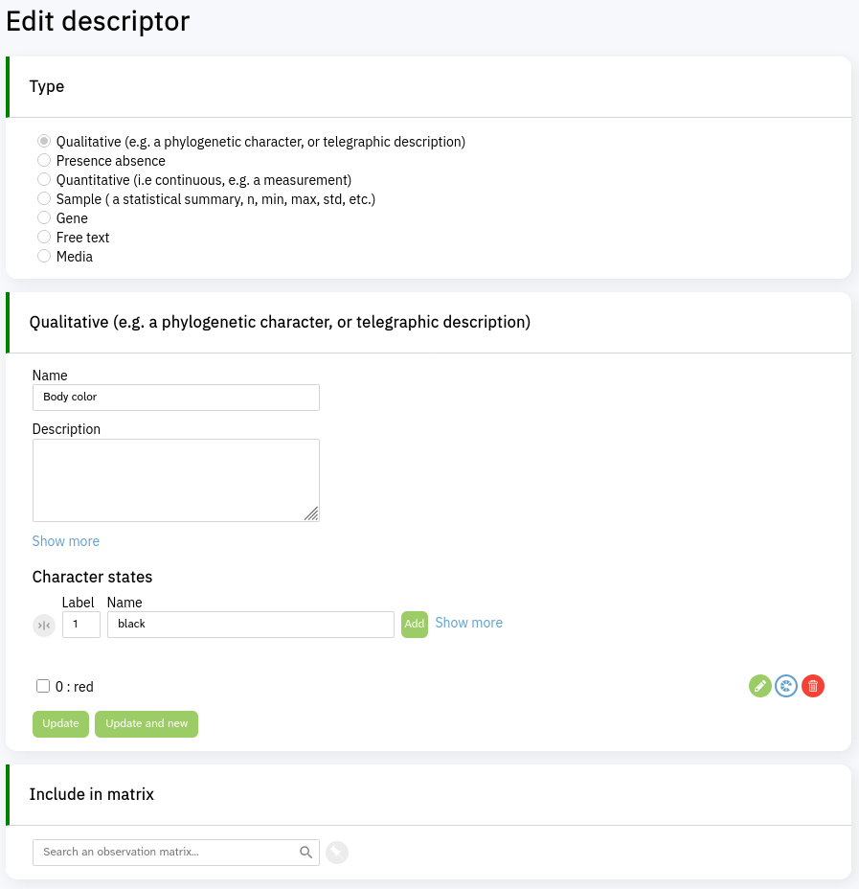Tick the '0 : red' checkbox
859x889 pixels.
tap(43, 686)
